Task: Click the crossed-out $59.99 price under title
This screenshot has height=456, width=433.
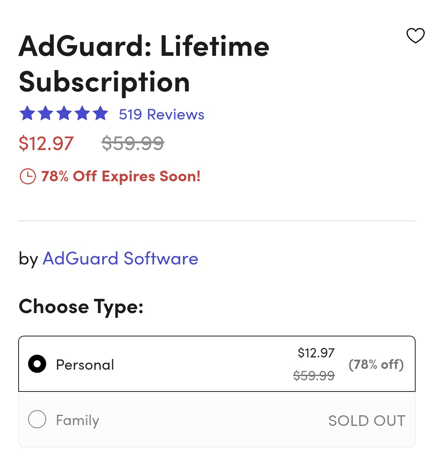Action: (x=133, y=143)
